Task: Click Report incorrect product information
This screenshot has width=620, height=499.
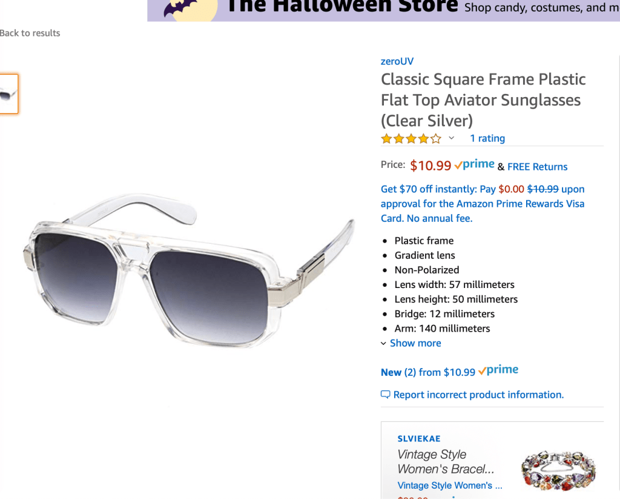Action: [x=478, y=395]
